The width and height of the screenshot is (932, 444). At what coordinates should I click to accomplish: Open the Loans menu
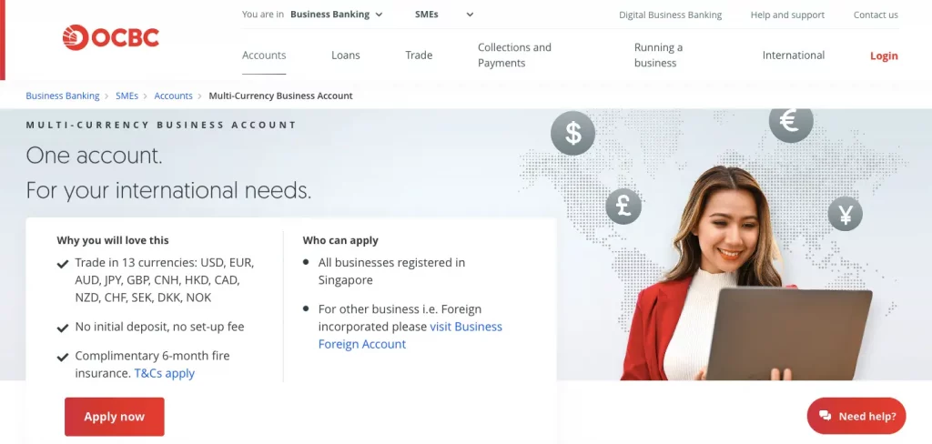346,55
